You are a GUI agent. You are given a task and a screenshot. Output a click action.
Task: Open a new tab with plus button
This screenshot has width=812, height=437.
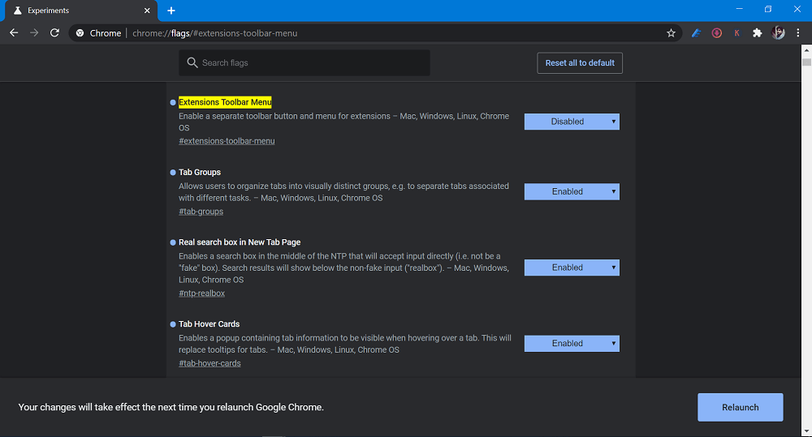171,11
